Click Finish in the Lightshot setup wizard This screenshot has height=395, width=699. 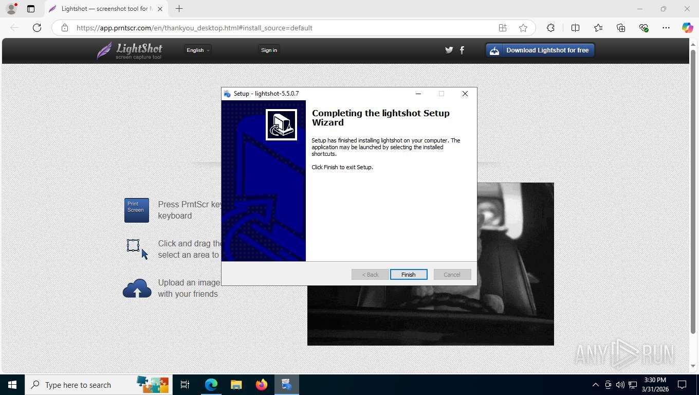pyautogui.click(x=409, y=275)
